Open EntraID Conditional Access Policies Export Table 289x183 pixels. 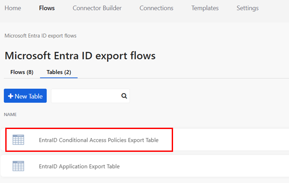(x=98, y=140)
